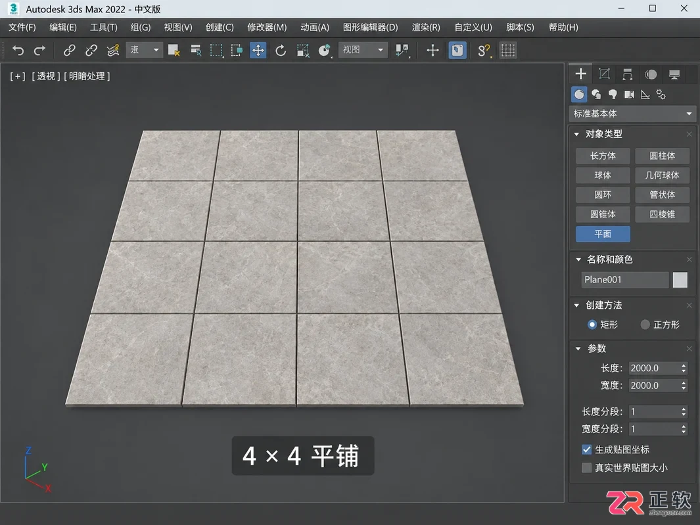This screenshot has width=700, height=525.
Task: Open the Display panel tab
Action: click(x=674, y=74)
